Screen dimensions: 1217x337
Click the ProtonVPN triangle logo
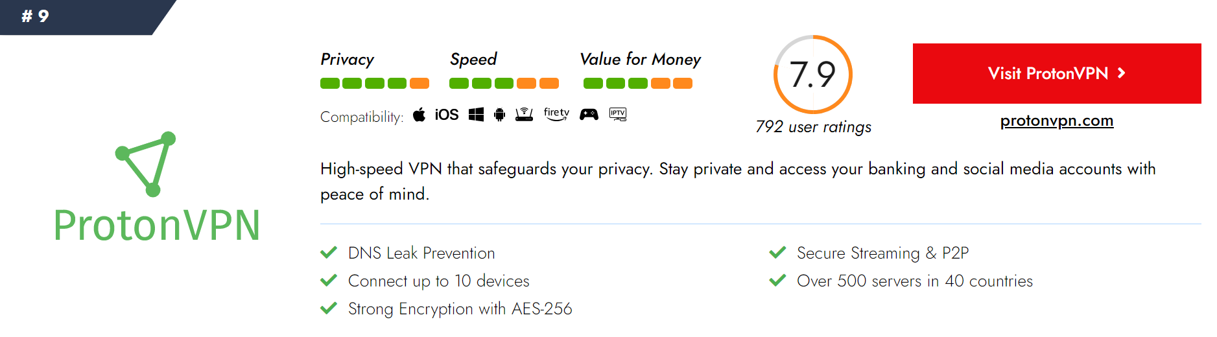pyautogui.click(x=146, y=164)
